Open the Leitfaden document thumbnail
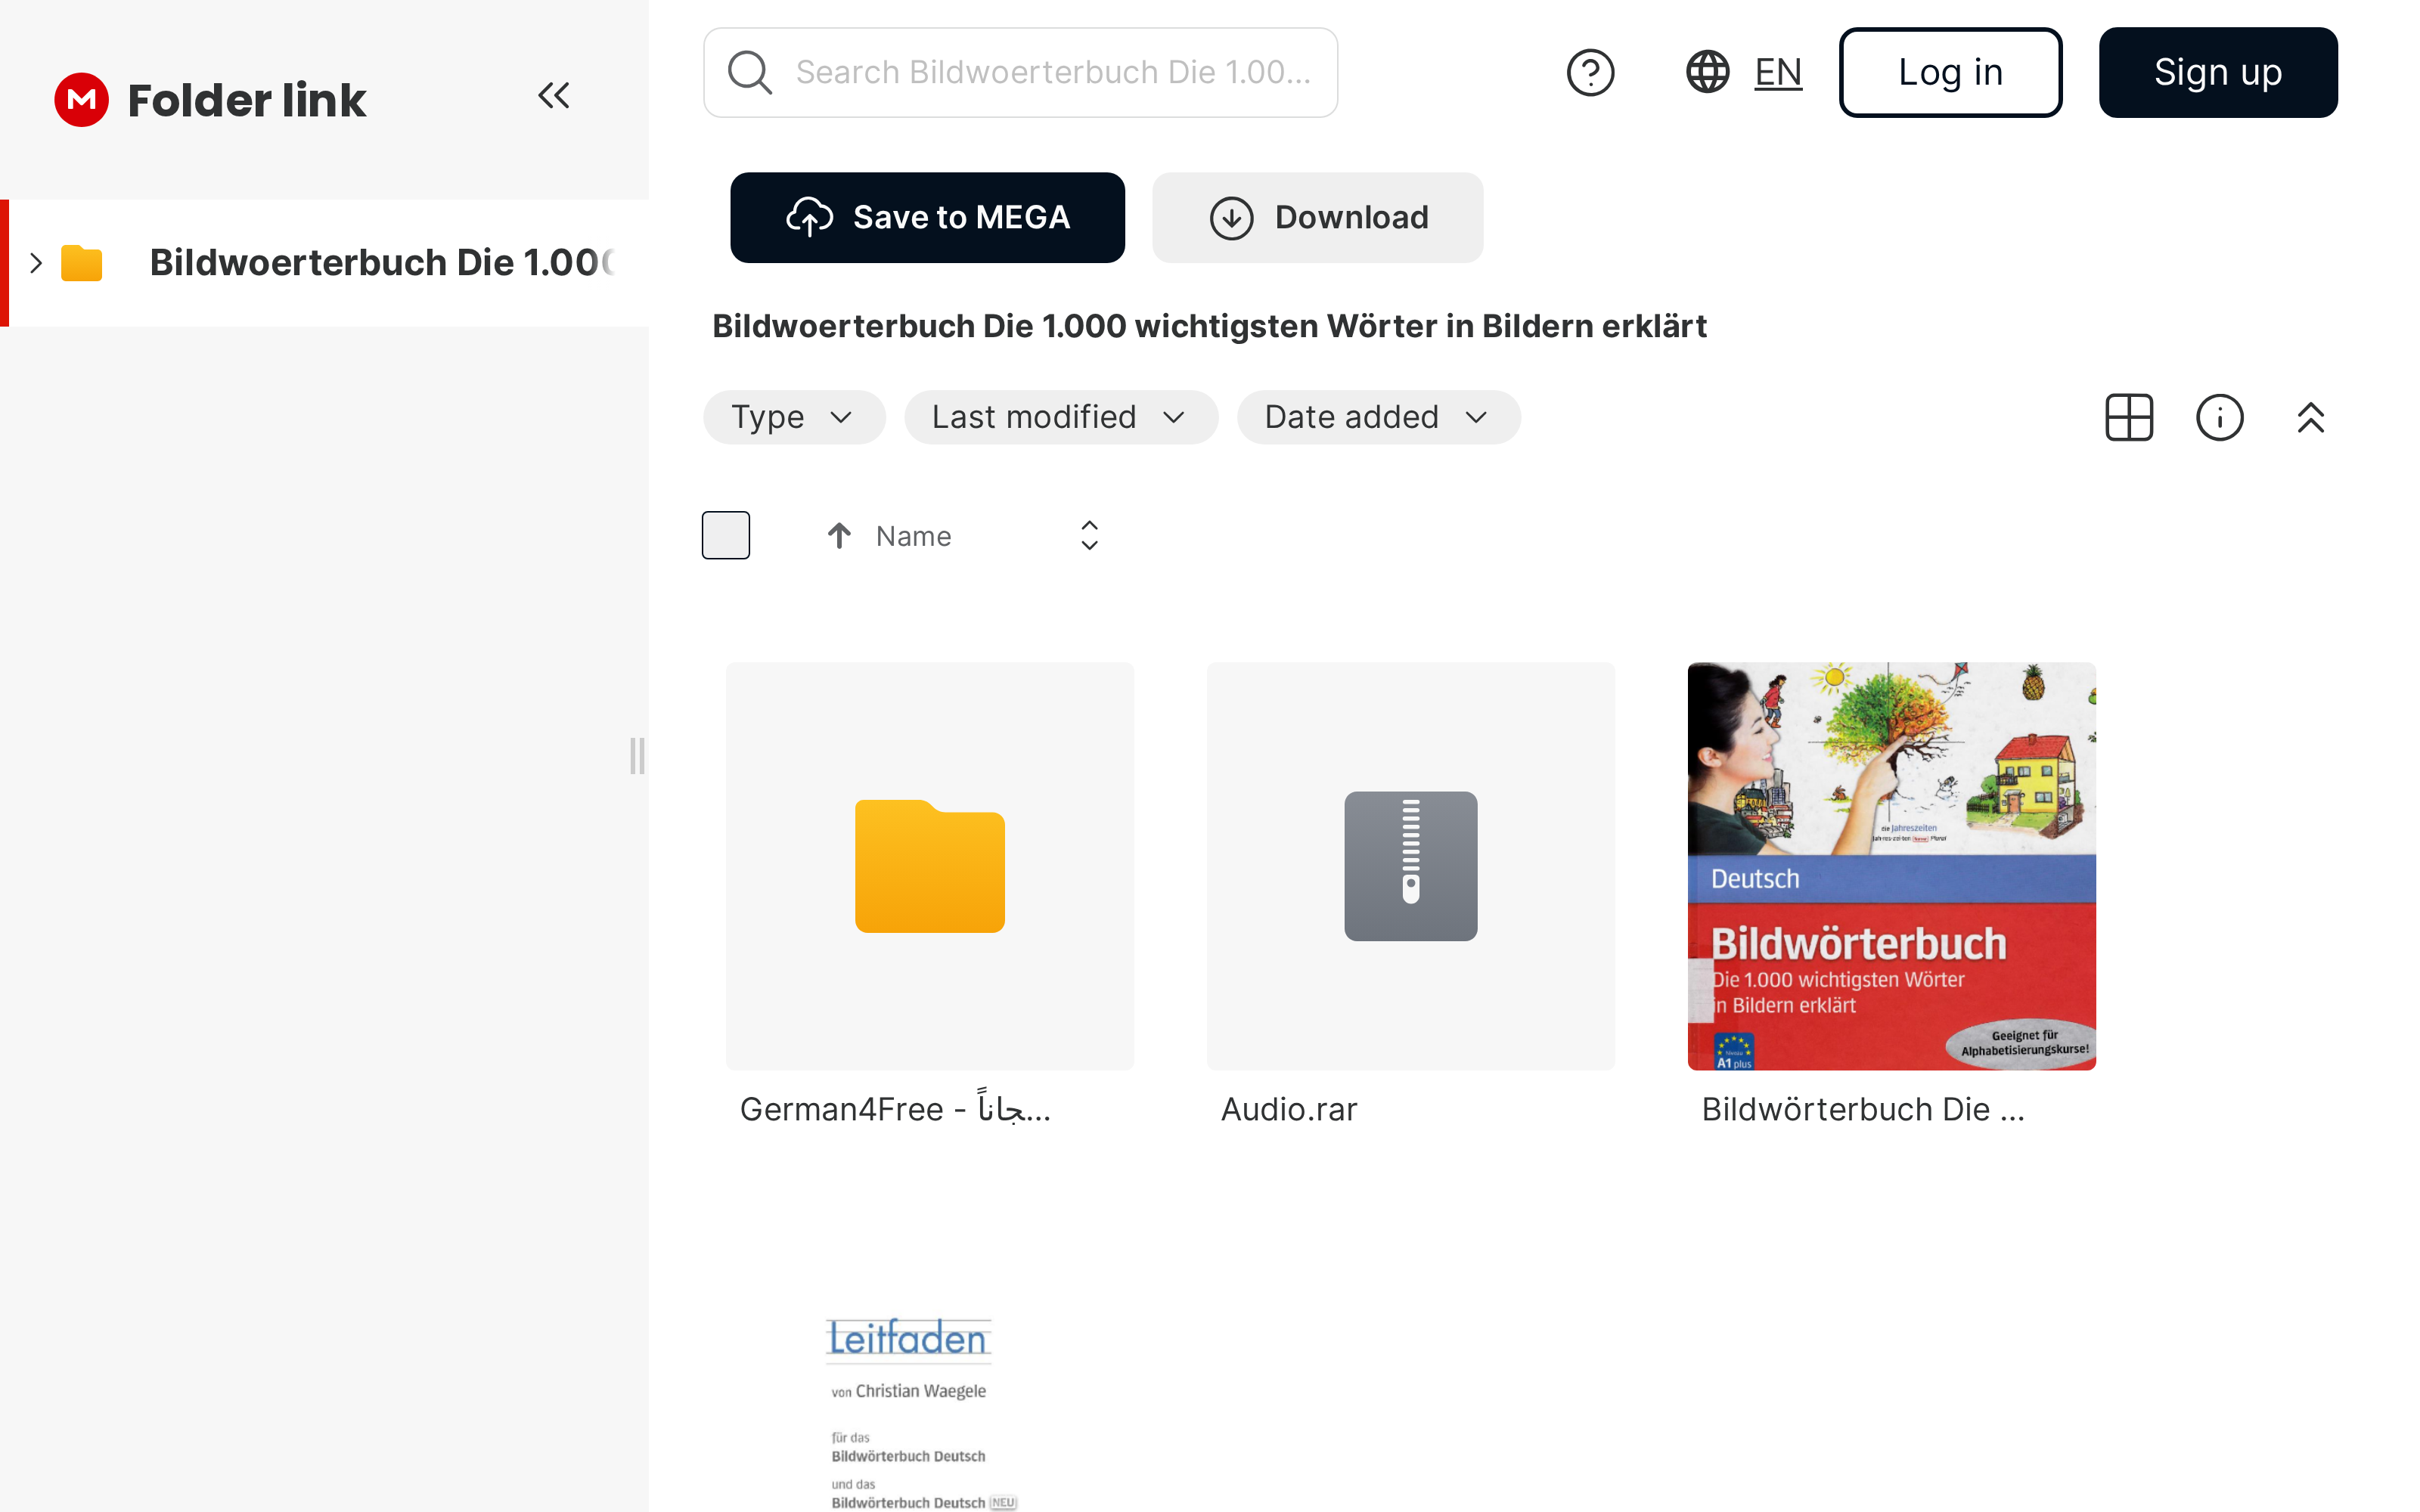This screenshot has width=2420, height=1512. point(930,1412)
